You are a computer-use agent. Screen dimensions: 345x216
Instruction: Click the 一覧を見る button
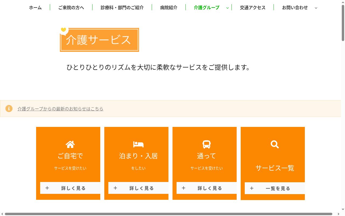[275, 188]
